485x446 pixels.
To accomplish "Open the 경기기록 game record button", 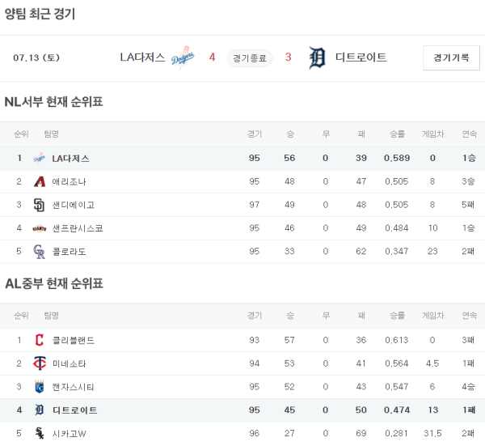I will [450, 58].
